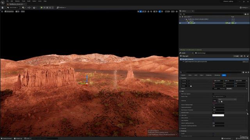
Task: Open the Lit view mode dropdown
Action: point(17,11)
